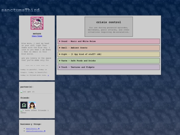Click the 'are you lonely in the space' stanza
Viewport: 180px width, 135px height.
tap(36, 59)
